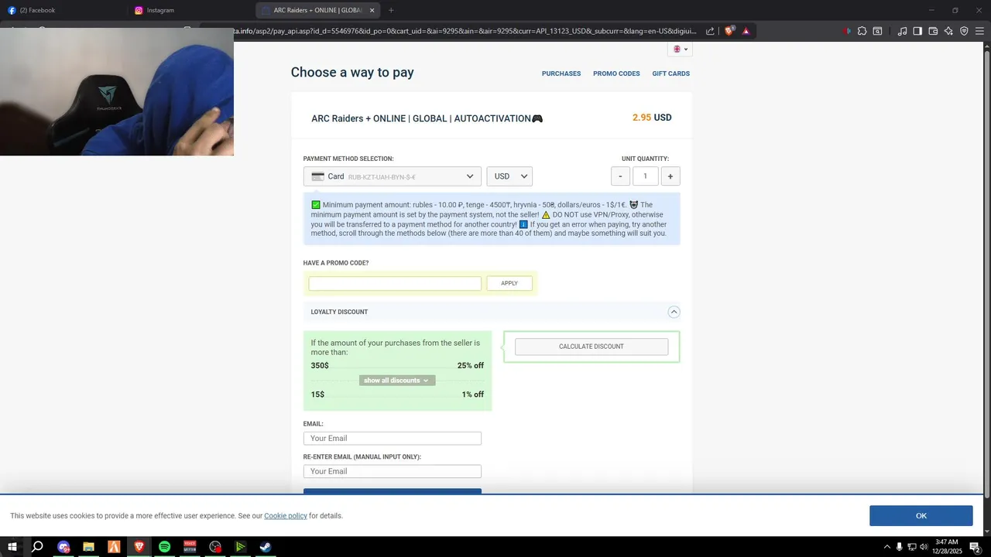Open the Card payment method dropdown
991x557 pixels.
393,176
